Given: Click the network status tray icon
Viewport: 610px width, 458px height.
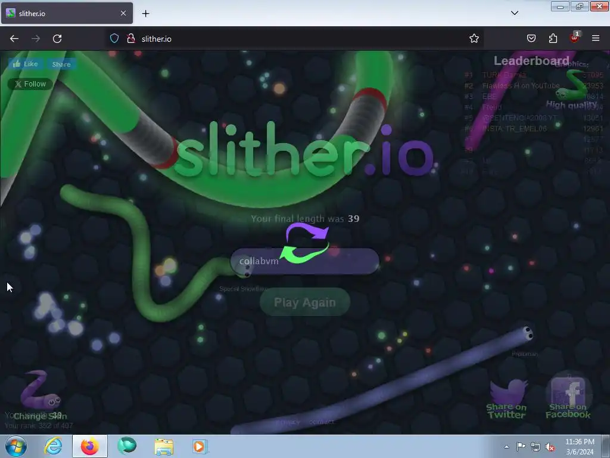Looking at the screenshot, I should 536,447.
